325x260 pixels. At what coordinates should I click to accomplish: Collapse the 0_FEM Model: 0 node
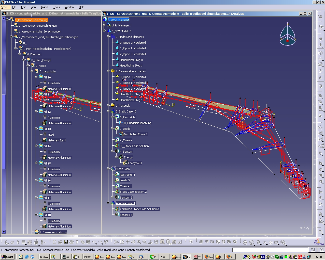pyautogui.click(x=104, y=31)
